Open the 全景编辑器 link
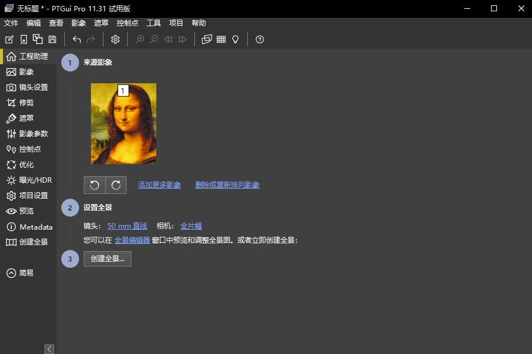532x354 pixels. (x=132, y=240)
